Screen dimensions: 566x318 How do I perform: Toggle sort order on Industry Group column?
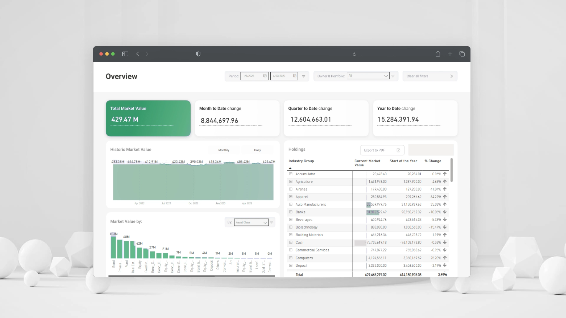290,168
